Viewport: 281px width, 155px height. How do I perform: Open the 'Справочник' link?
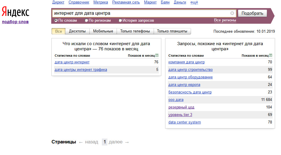point(79,2)
